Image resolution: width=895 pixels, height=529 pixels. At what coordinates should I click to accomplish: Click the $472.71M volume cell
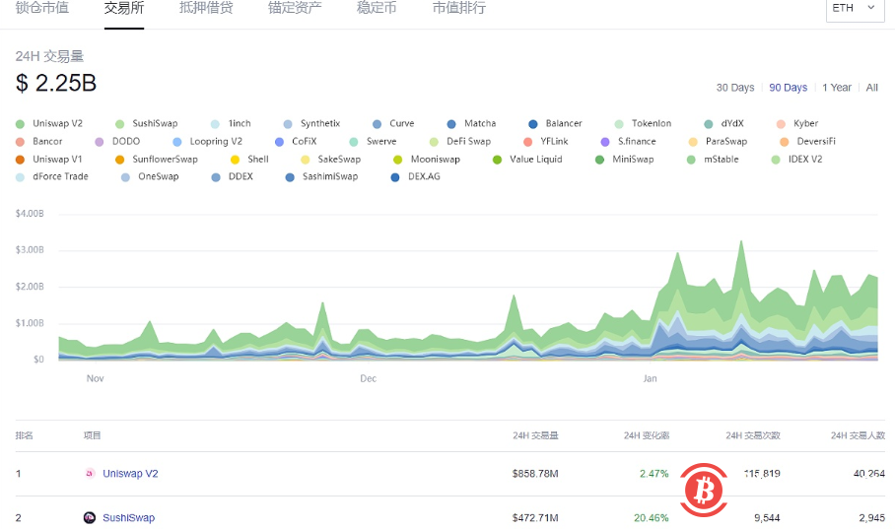(x=535, y=517)
